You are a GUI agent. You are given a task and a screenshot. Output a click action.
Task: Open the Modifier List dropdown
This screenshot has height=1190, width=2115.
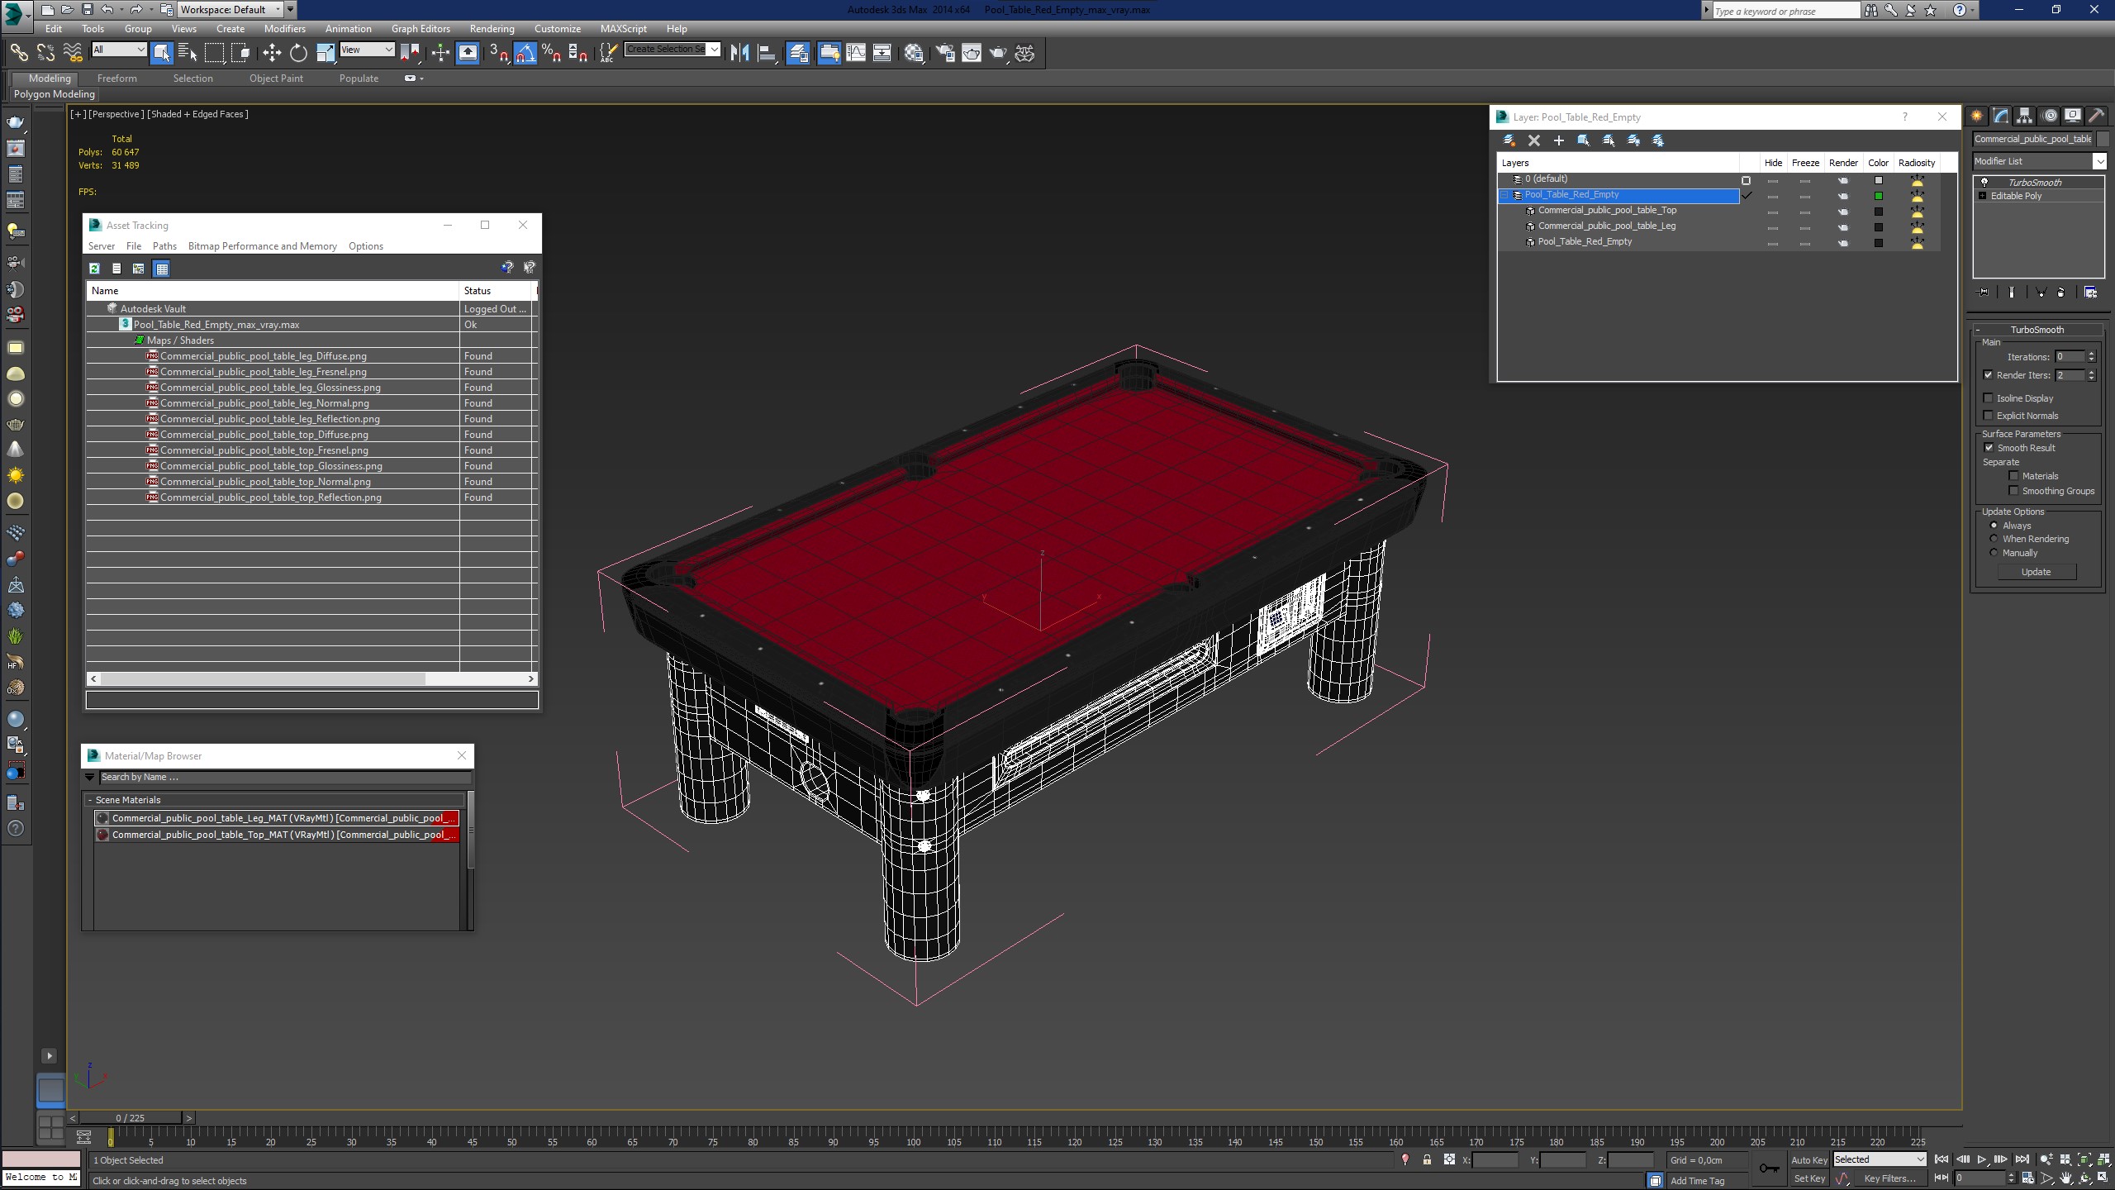pos(2038,161)
